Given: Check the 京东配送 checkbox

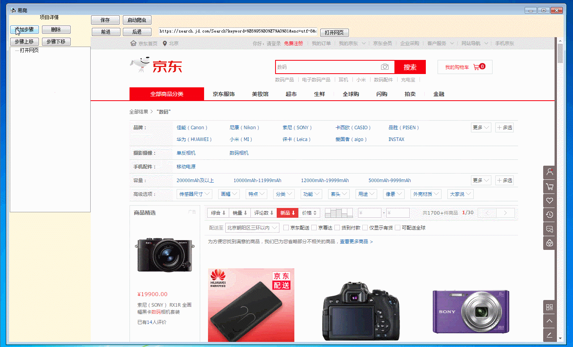Looking at the screenshot, I should pyautogui.click(x=286, y=228).
